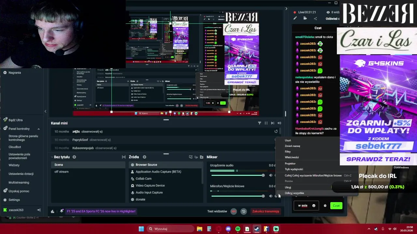The image size is (417, 234).
Task: Select the donate source
Action: pyautogui.click(x=165, y=199)
